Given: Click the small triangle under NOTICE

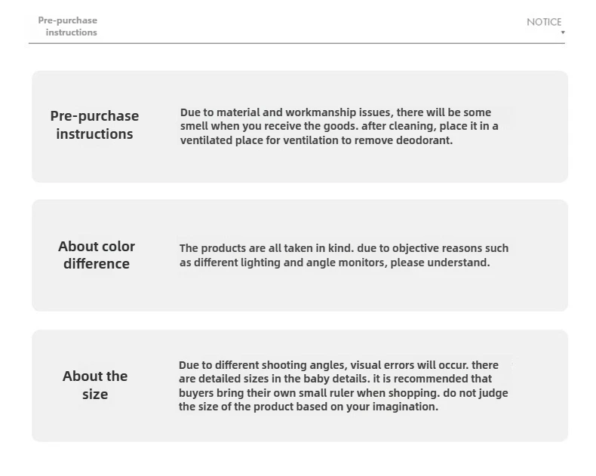Looking at the screenshot, I should point(563,32).
